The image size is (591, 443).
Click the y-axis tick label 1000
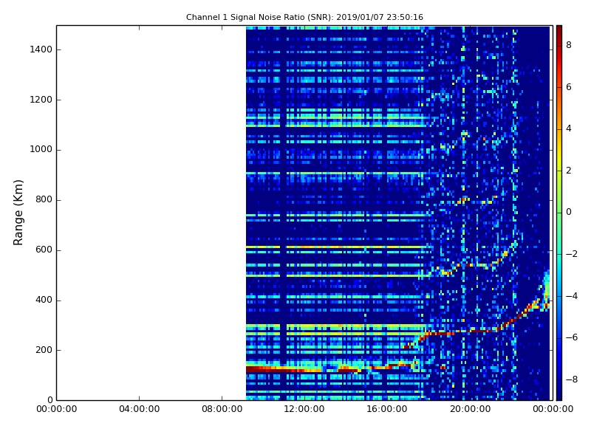[x=41, y=149]
